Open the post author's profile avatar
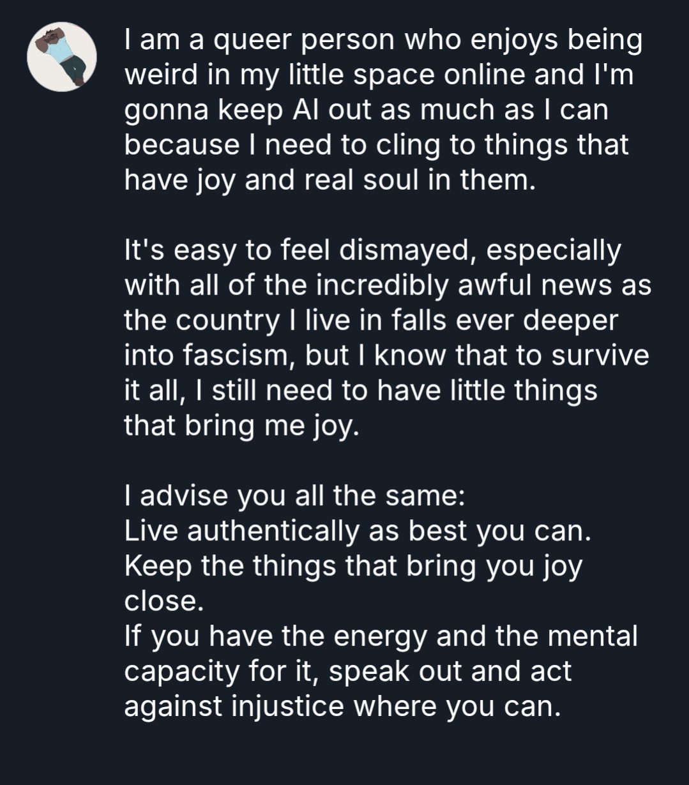Image resolution: width=689 pixels, height=785 pixels. coord(62,57)
